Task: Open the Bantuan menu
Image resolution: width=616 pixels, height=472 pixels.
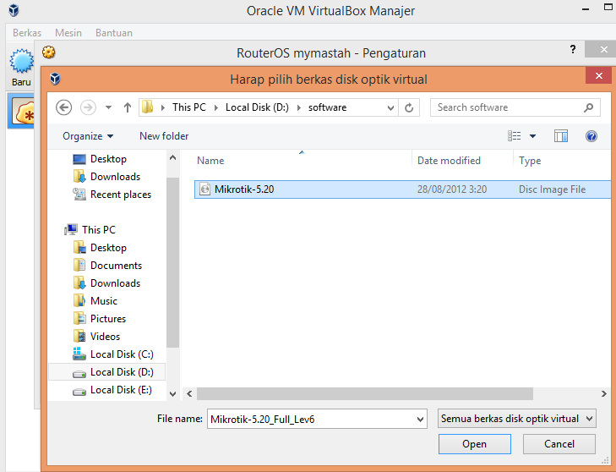Action: click(x=114, y=33)
